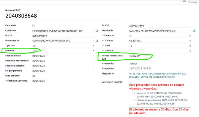Click the Created on timestamp 29/05/2025 19:18:43
The image size is (199, 117).
(x=140, y=69)
